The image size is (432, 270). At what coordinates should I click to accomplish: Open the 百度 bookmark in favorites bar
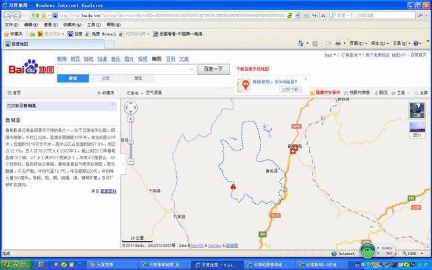(x=75, y=34)
